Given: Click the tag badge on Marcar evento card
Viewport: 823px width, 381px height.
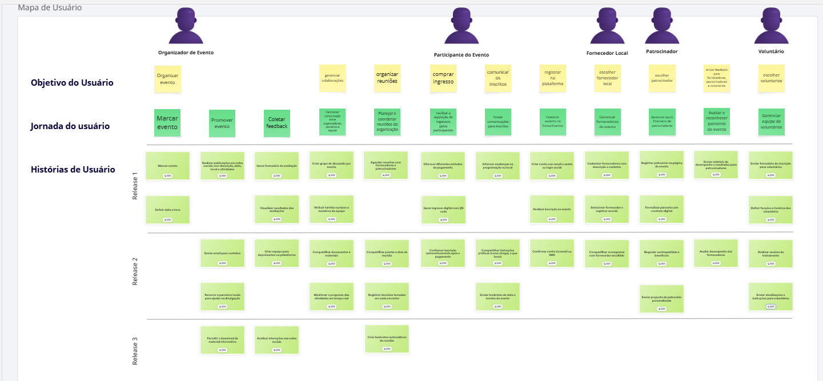Looking at the screenshot, I should click(x=167, y=175).
